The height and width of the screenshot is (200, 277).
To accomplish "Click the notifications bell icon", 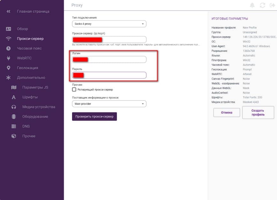I will [x=252, y=5].
